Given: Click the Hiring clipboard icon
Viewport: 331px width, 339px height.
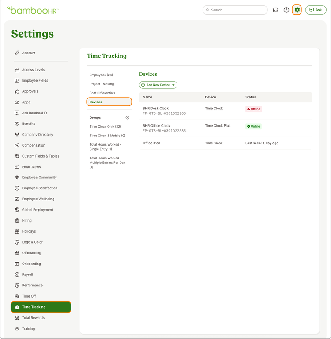Looking at the screenshot, I should (17, 221).
